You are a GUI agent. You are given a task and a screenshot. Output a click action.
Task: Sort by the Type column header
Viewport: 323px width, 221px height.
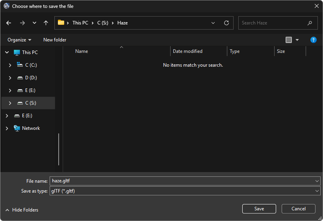pos(234,51)
